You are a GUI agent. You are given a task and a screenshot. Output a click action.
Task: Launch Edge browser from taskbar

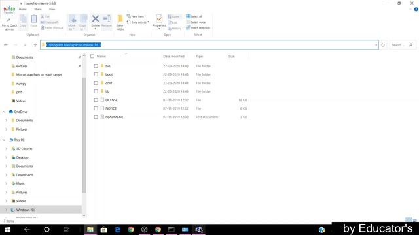(117, 229)
